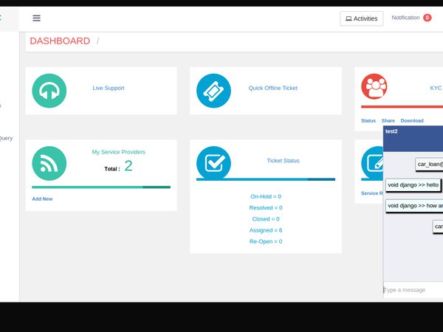Click the DASHBOARD breadcrumb title
443x332 pixels.
(60, 41)
